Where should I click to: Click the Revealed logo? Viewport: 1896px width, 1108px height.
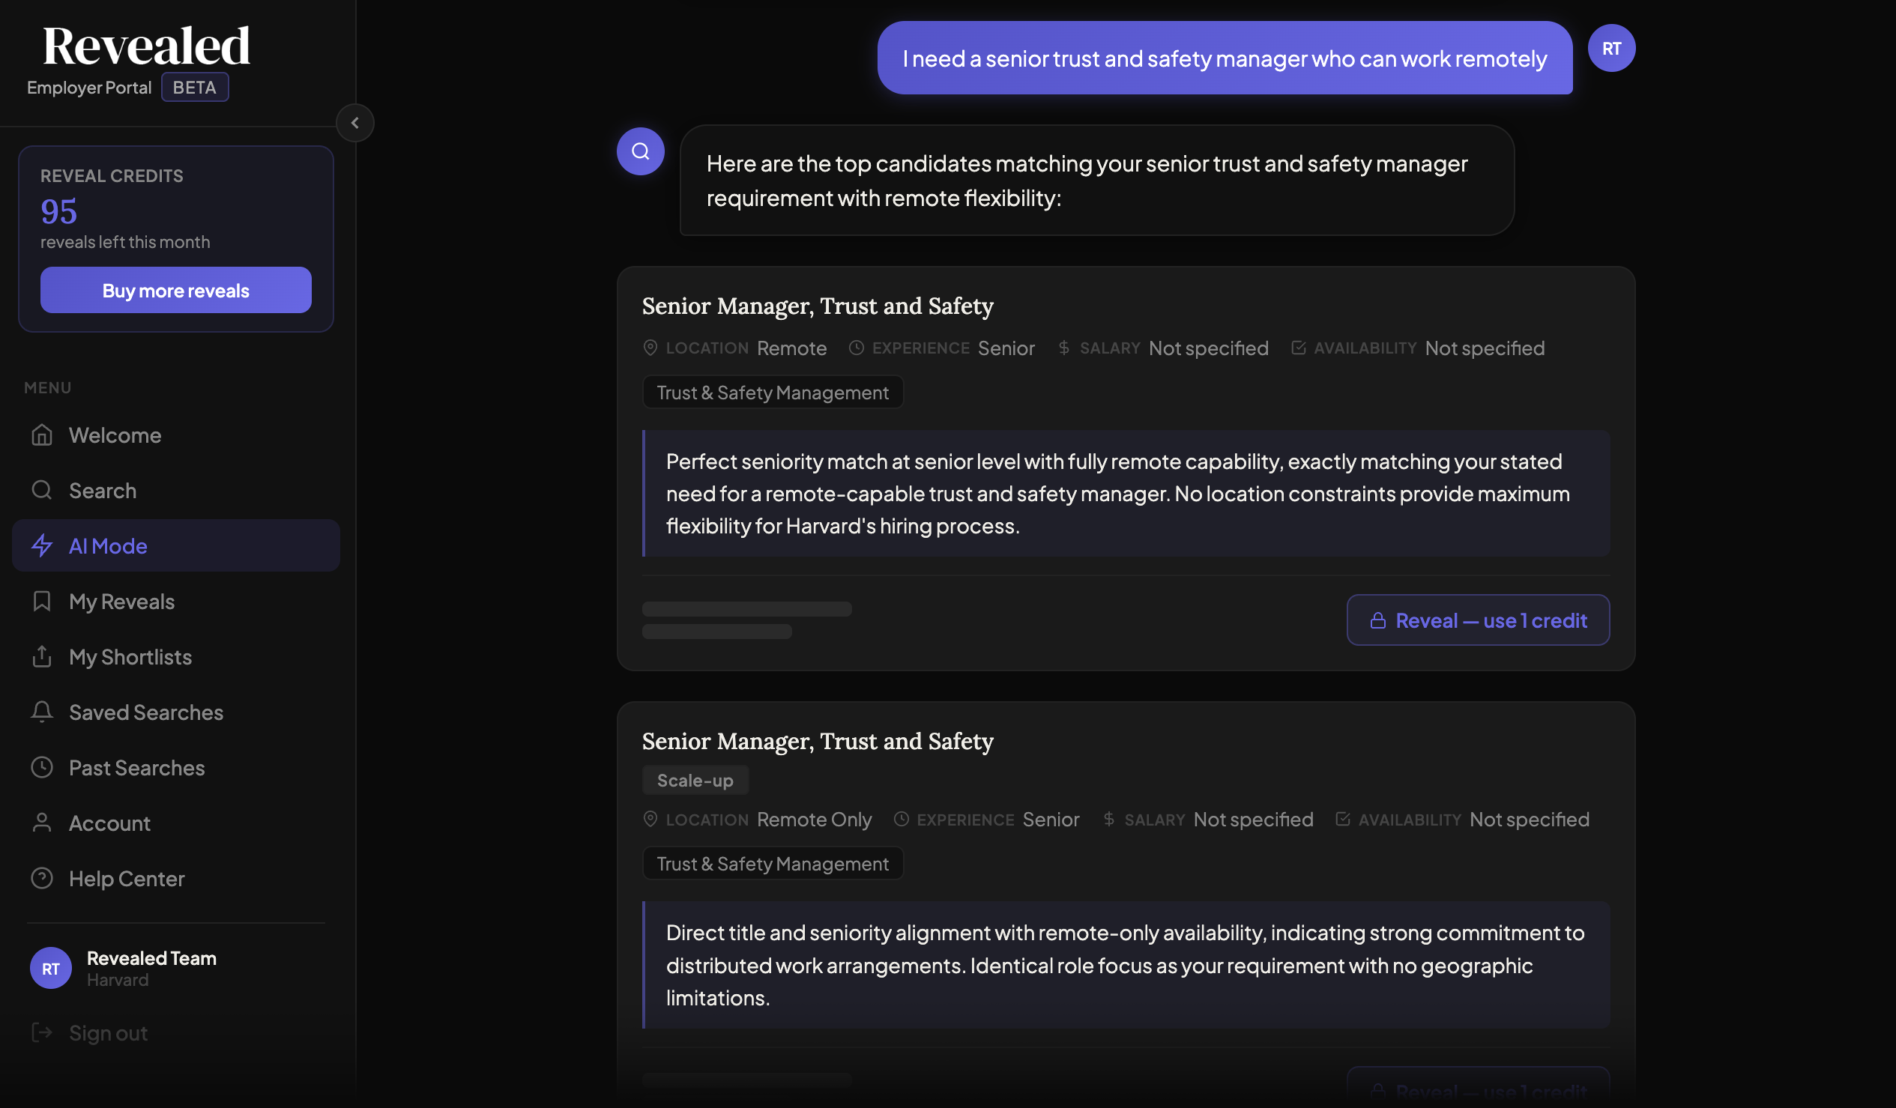[x=146, y=46]
